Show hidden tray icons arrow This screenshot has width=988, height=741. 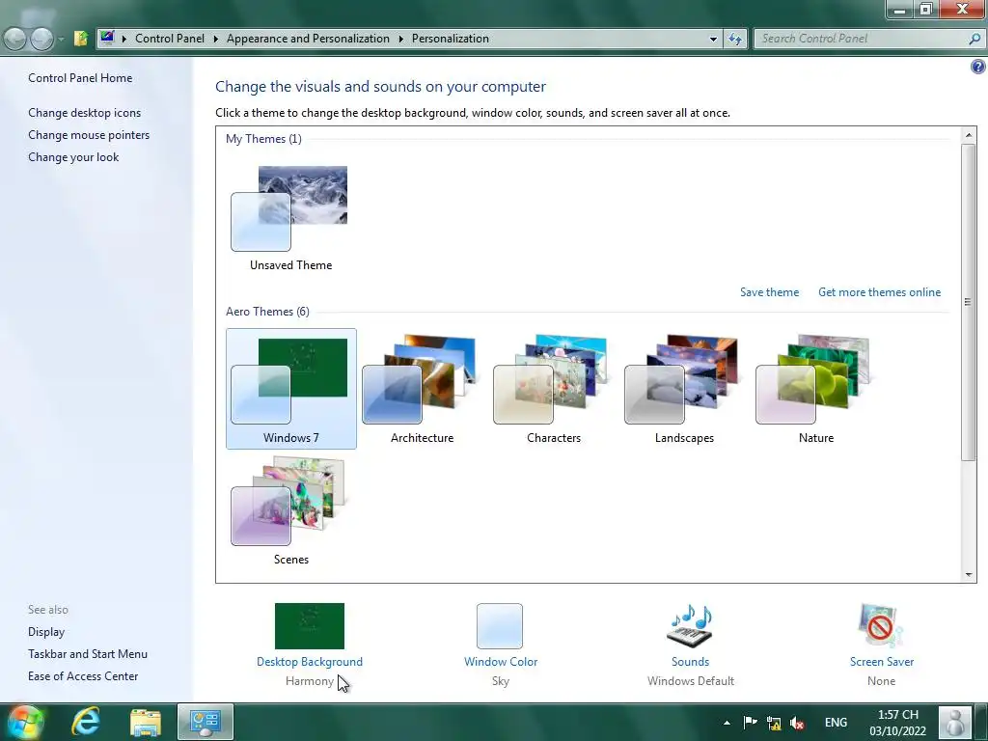pos(727,723)
